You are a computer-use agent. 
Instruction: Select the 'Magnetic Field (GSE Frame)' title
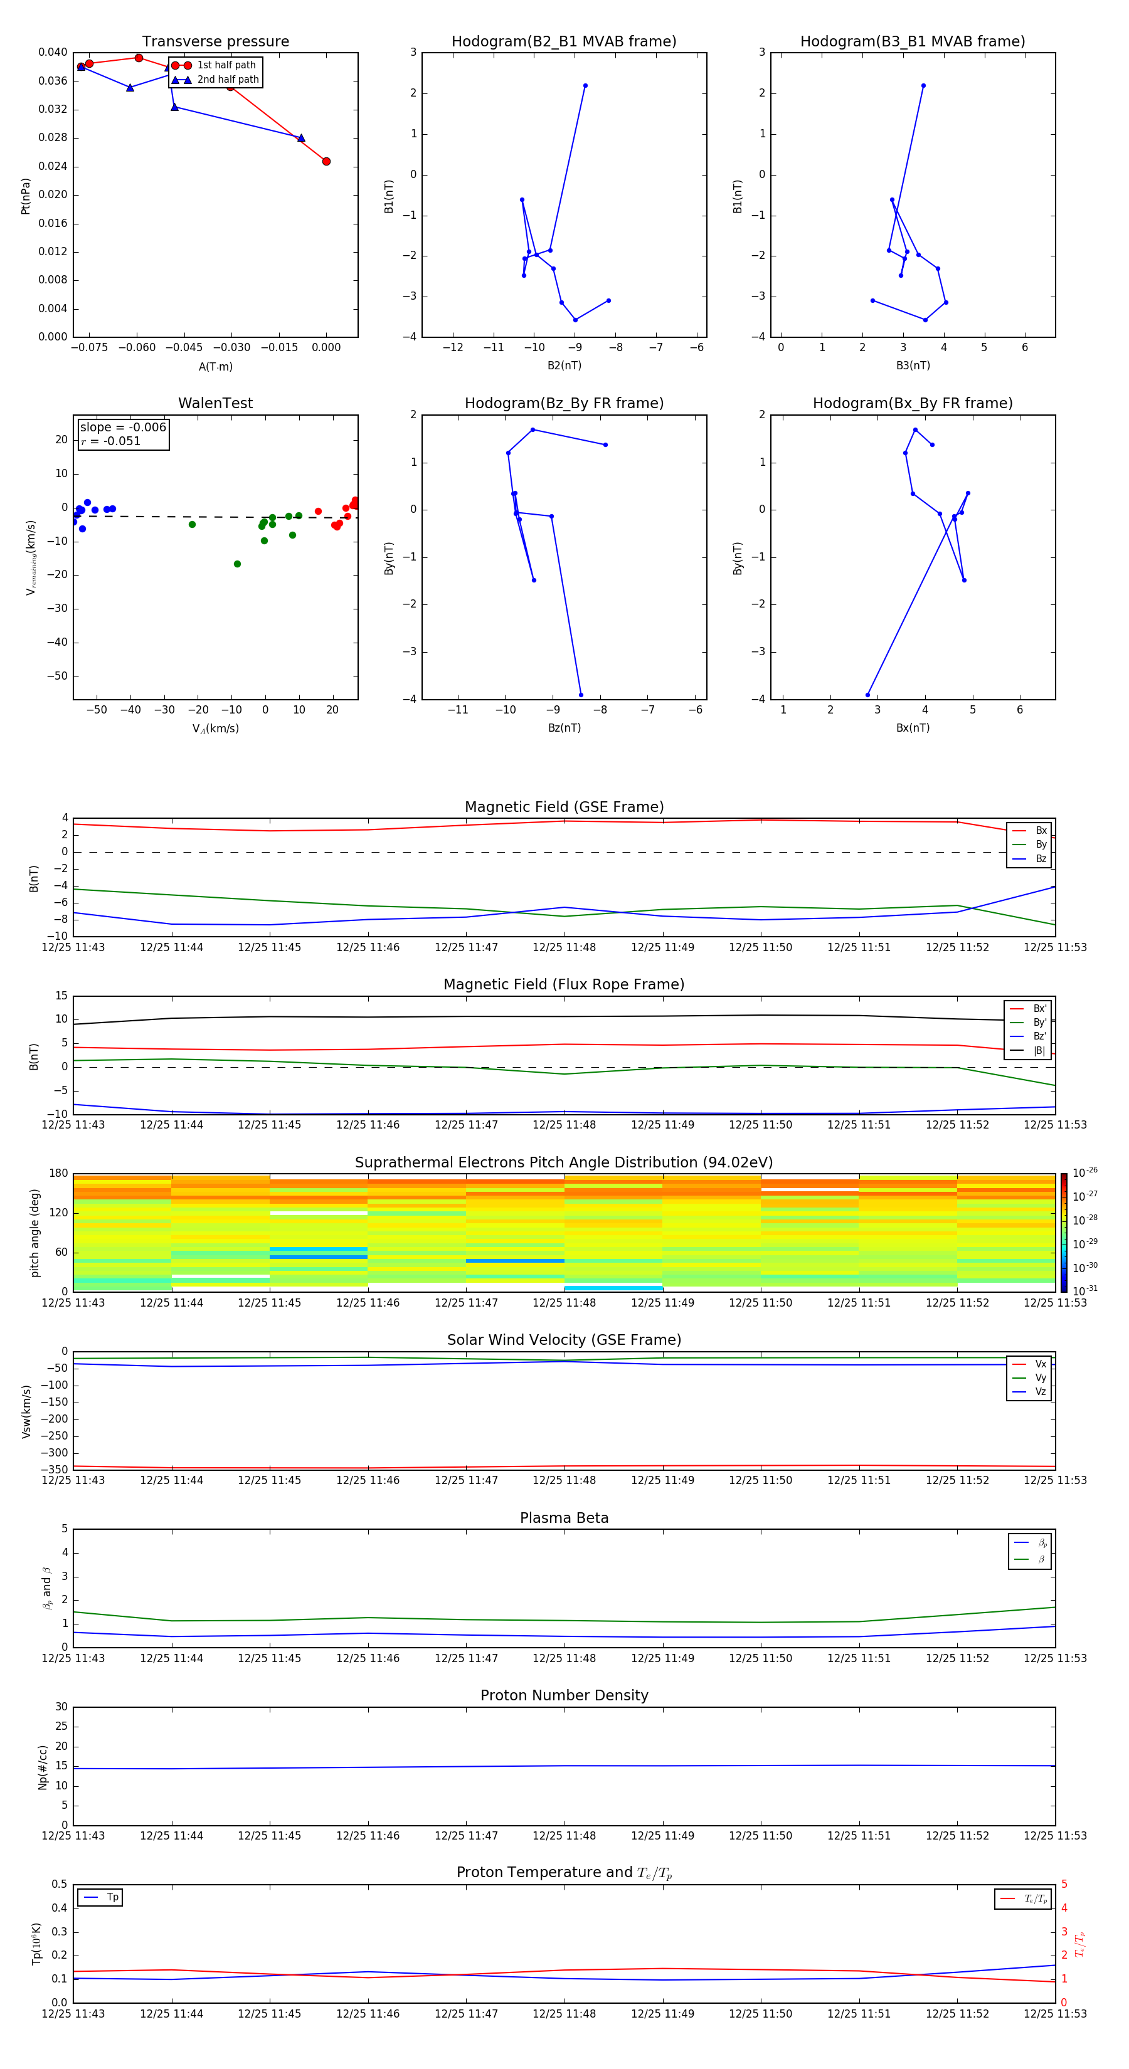(564, 806)
